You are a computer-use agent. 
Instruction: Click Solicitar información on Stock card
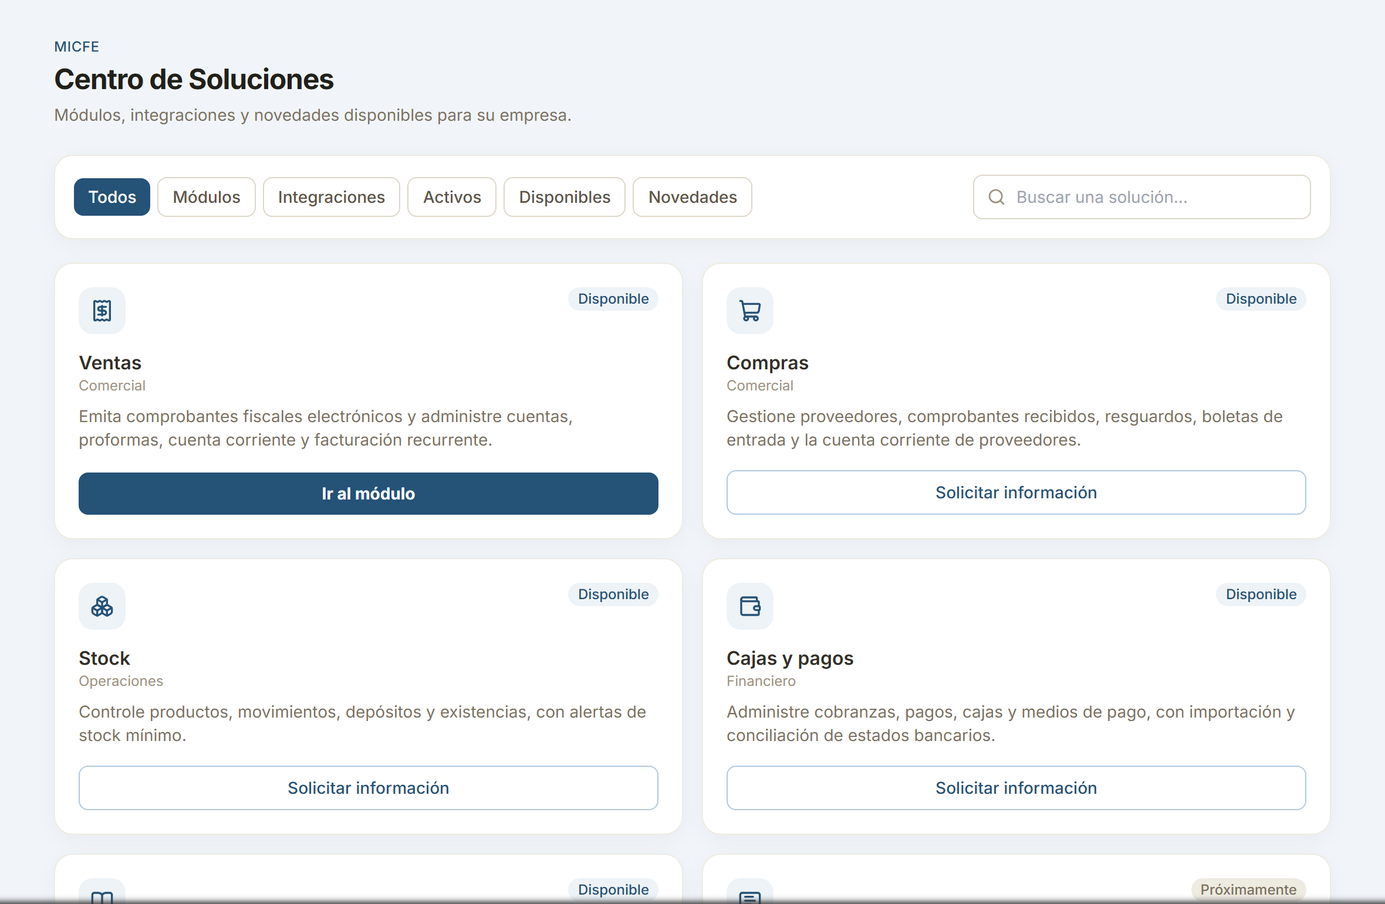click(x=369, y=788)
